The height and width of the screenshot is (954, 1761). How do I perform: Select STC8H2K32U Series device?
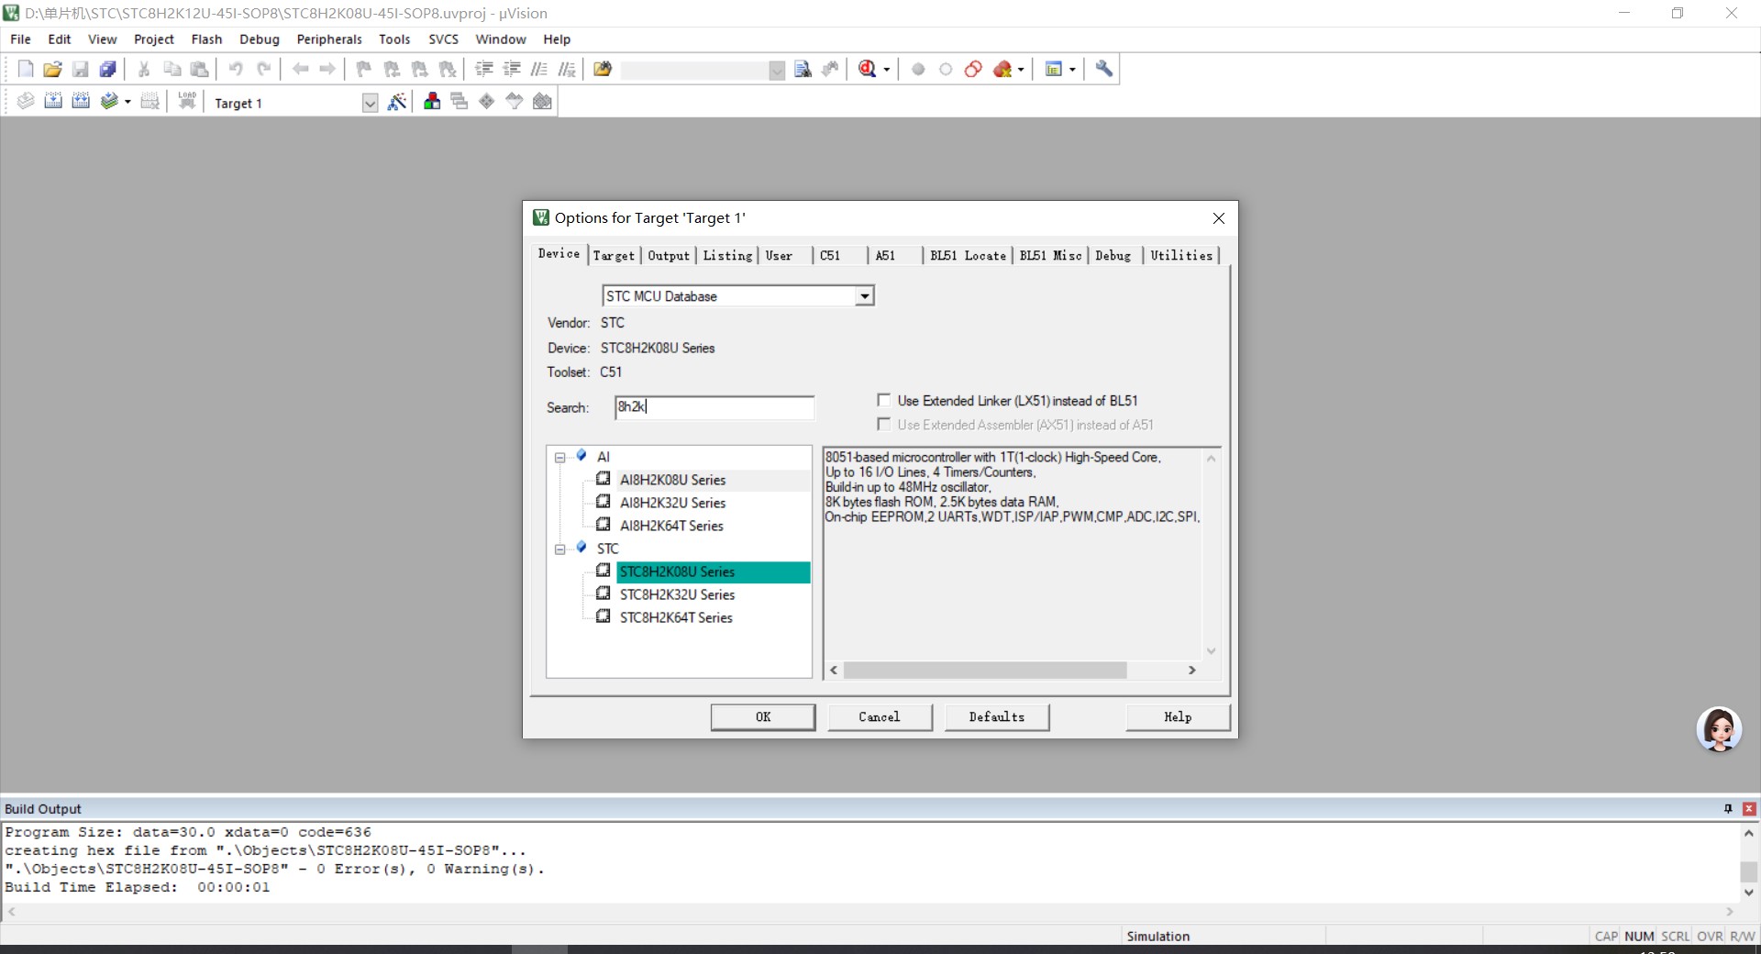click(x=677, y=594)
